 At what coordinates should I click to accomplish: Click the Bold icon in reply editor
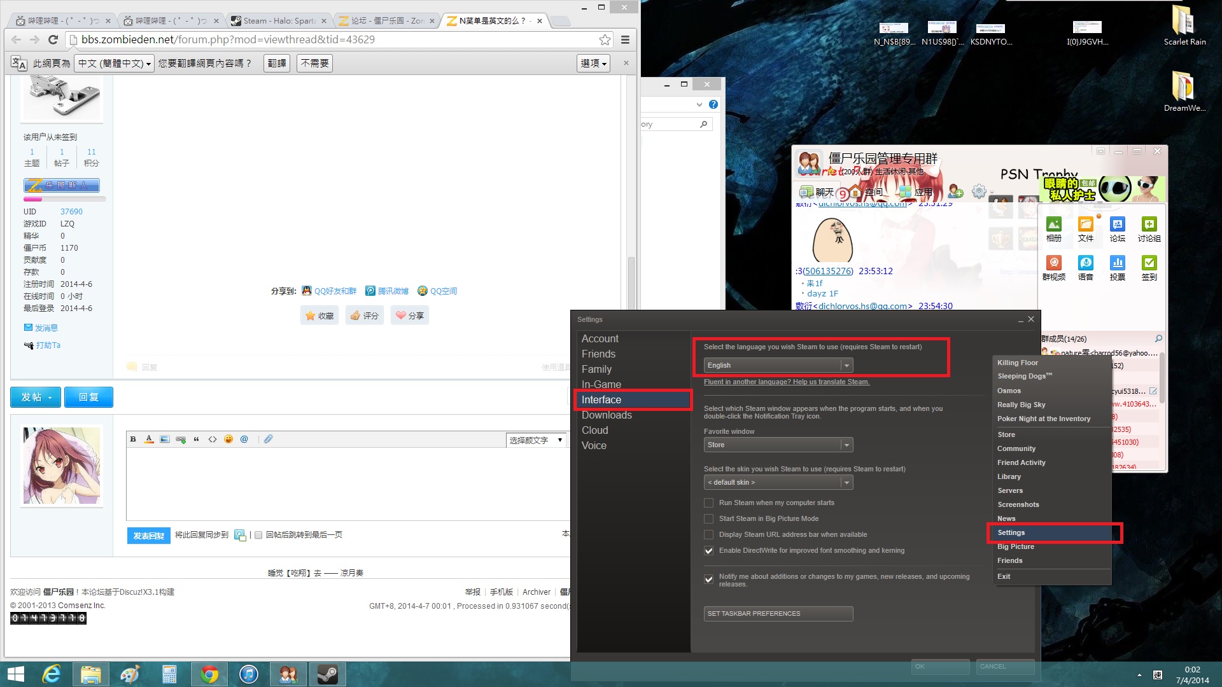pyautogui.click(x=133, y=439)
